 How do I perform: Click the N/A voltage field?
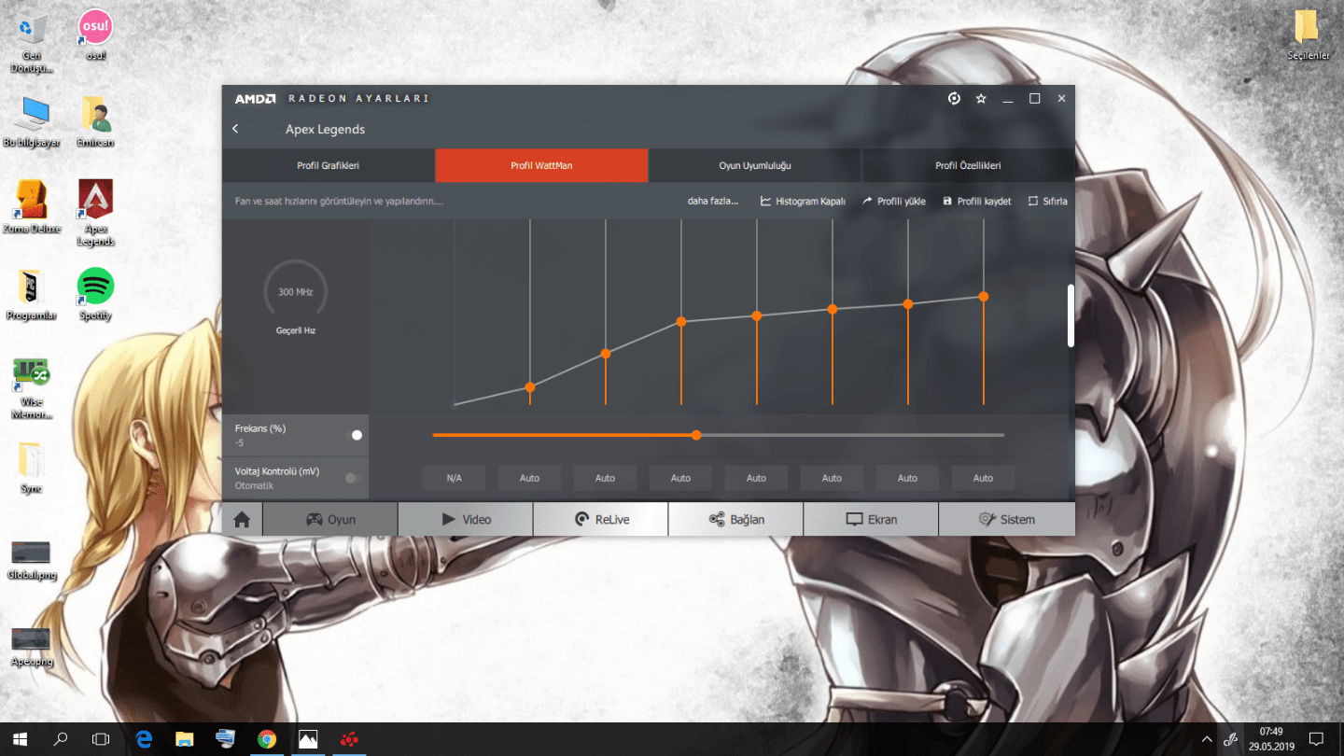(455, 478)
